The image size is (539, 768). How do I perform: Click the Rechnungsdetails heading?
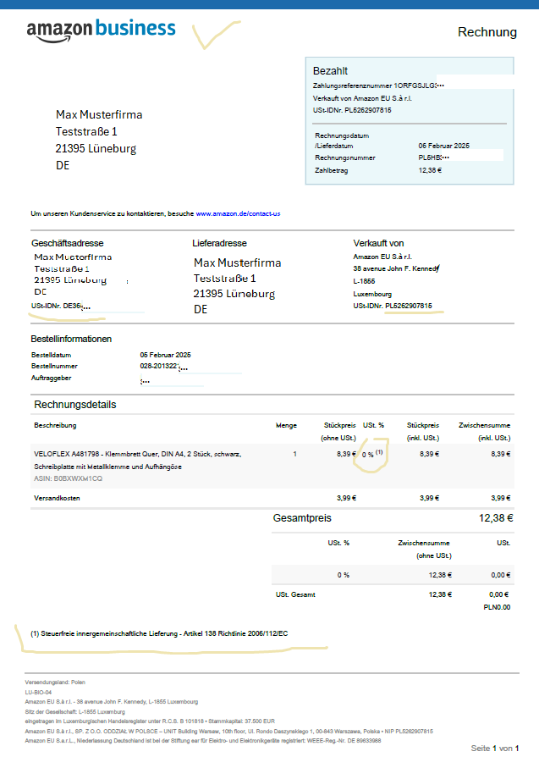pos(75,405)
